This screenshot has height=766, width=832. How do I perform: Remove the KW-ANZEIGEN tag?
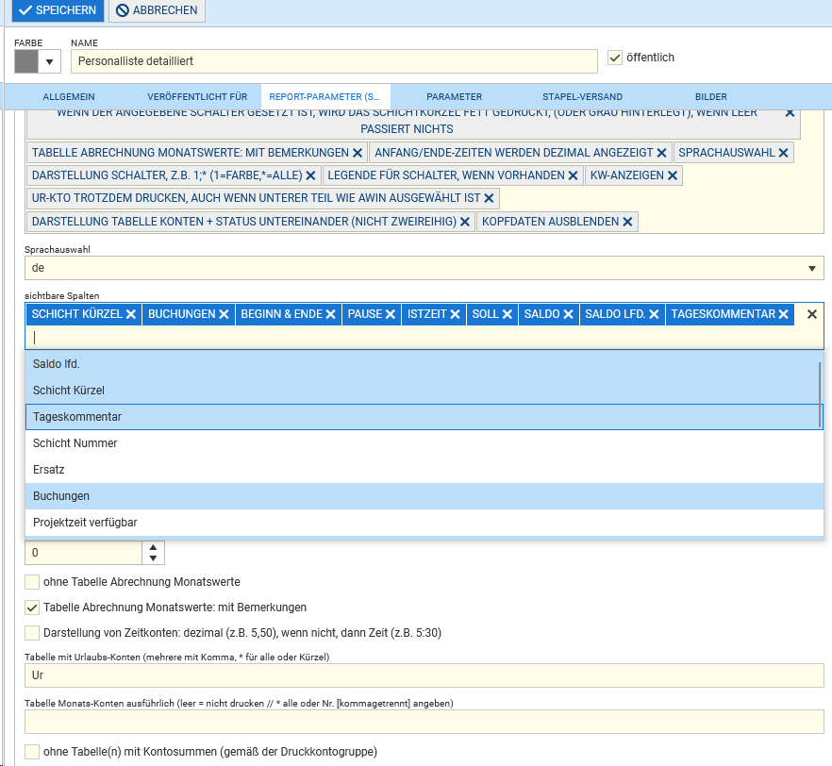673,175
